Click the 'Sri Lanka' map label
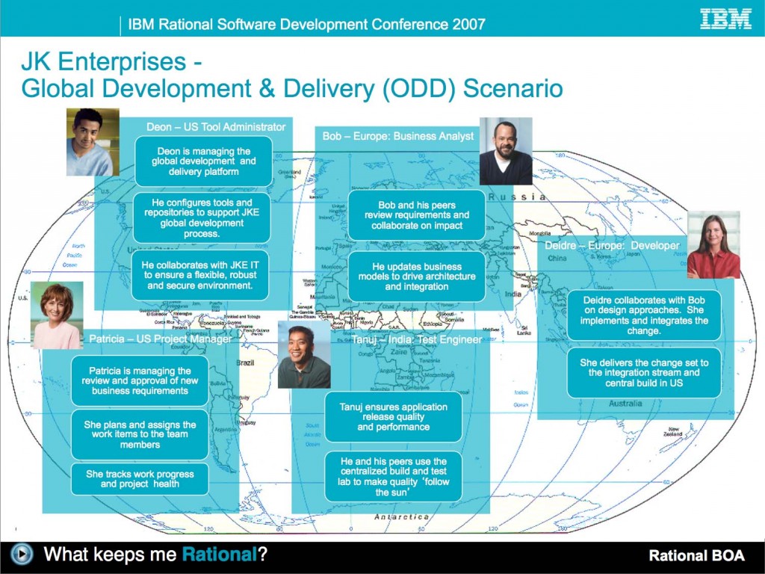 coord(524,330)
